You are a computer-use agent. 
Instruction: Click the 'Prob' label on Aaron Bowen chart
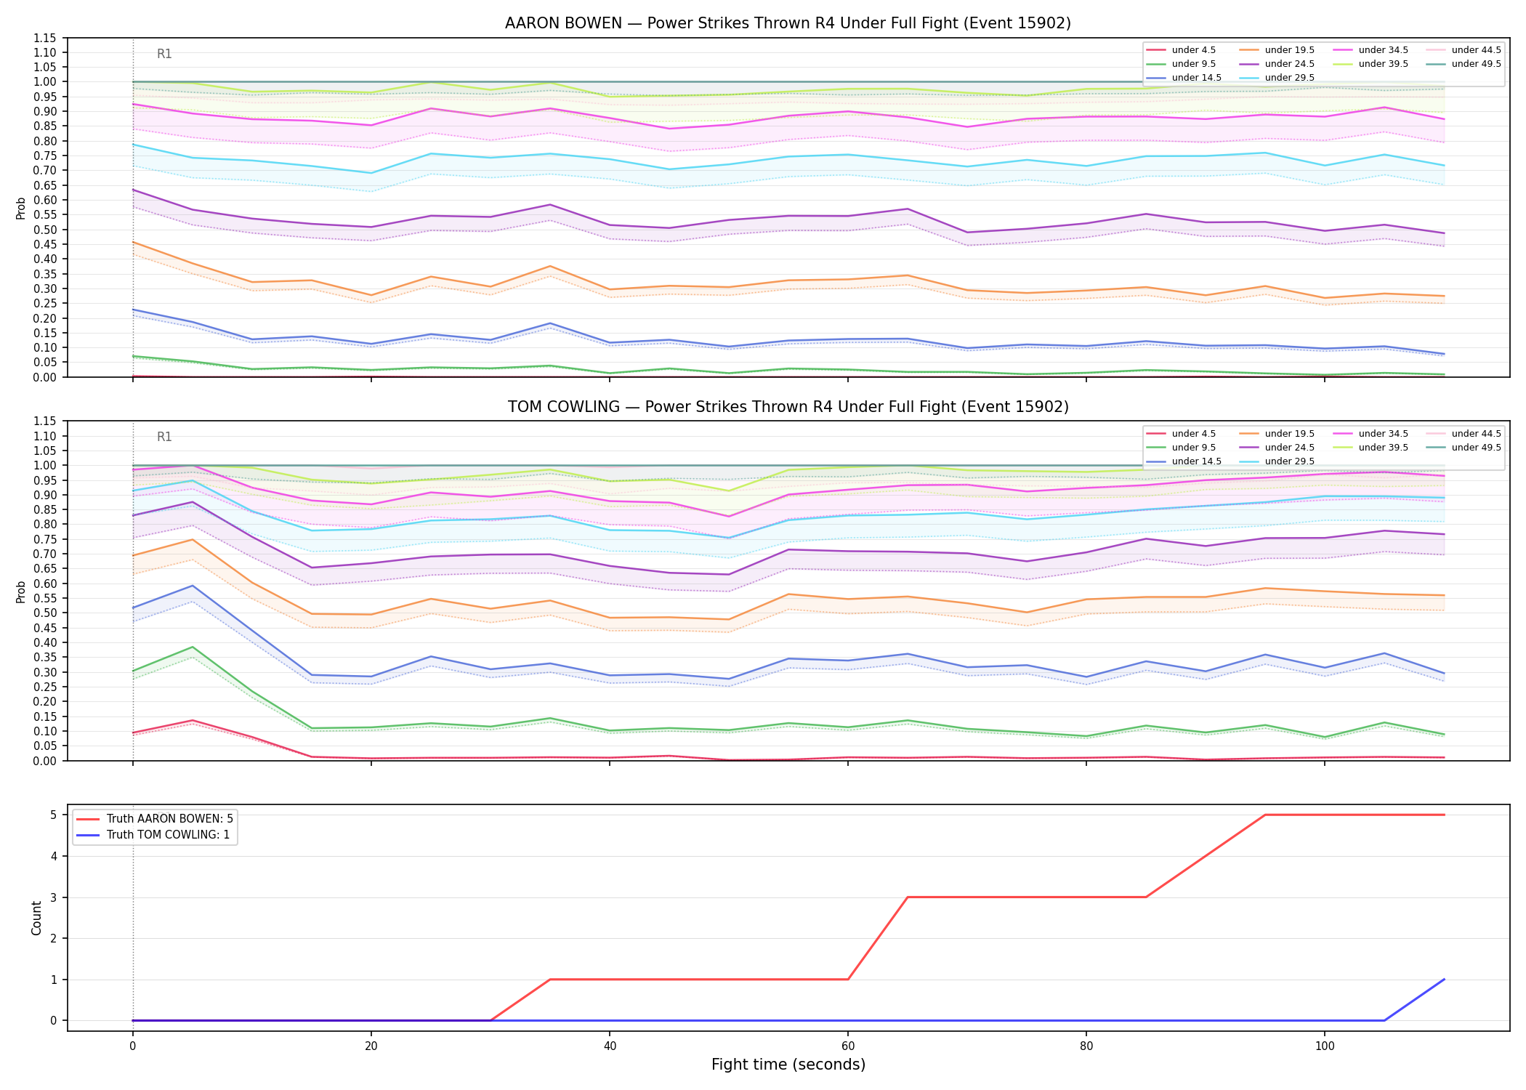click(x=21, y=209)
